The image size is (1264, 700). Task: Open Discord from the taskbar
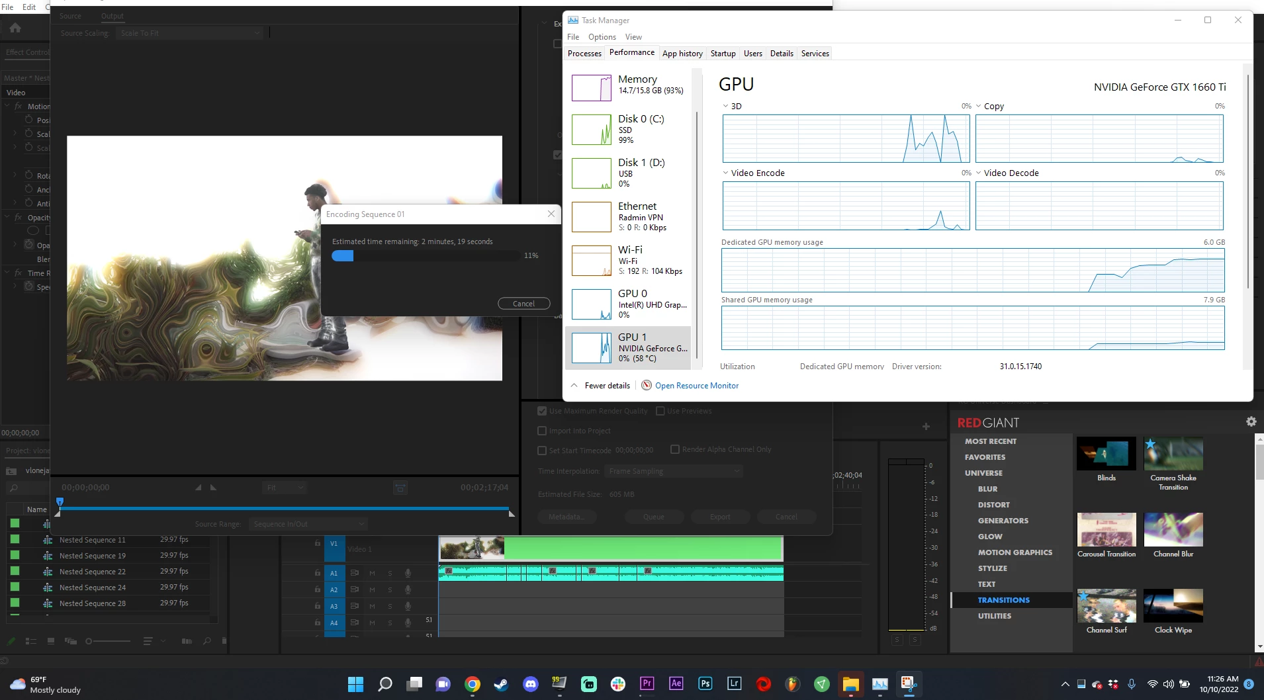[531, 683]
